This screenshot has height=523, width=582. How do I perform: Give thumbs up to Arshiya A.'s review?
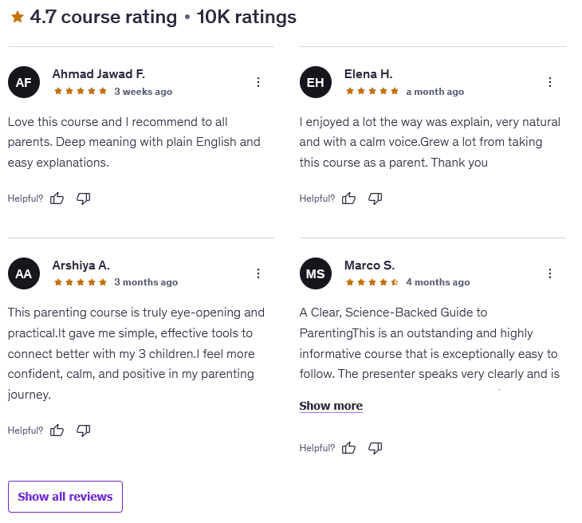[x=57, y=431]
